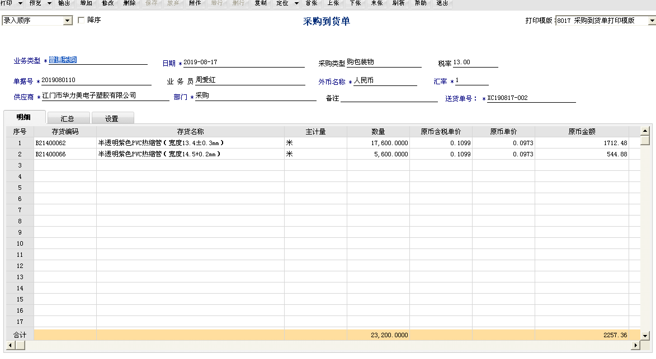
Task: Expand the 定位 dropdown arrow
Action: (x=296, y=3)
